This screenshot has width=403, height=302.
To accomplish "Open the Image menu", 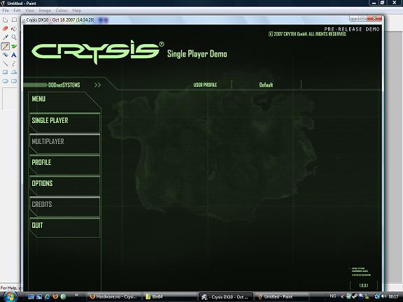I will (45, 10).
